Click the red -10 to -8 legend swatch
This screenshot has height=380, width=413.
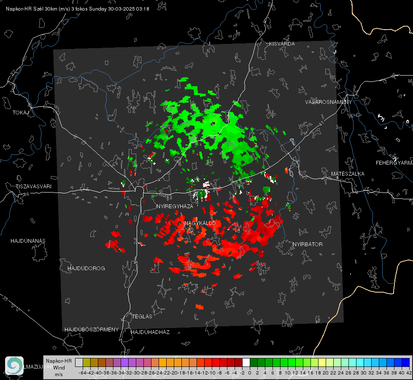(216, 362)
